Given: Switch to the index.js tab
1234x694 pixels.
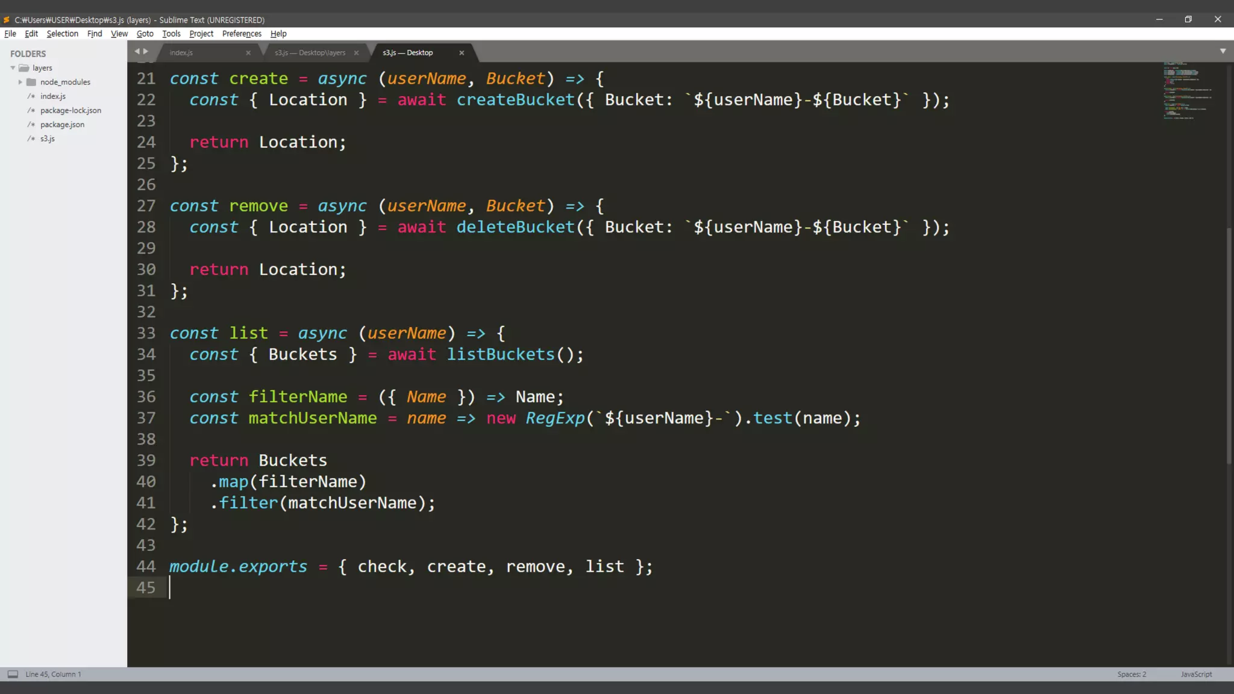Looking at the screenshot, I should pyautogui.click(x=181, y=53).
